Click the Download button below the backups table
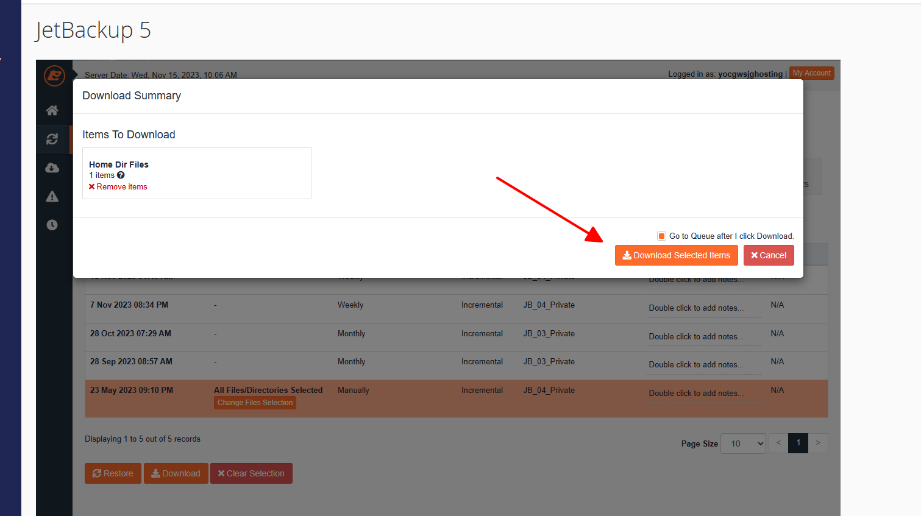Image resolution: width=921 pixels, height=516 pixels. coord(176,473)
